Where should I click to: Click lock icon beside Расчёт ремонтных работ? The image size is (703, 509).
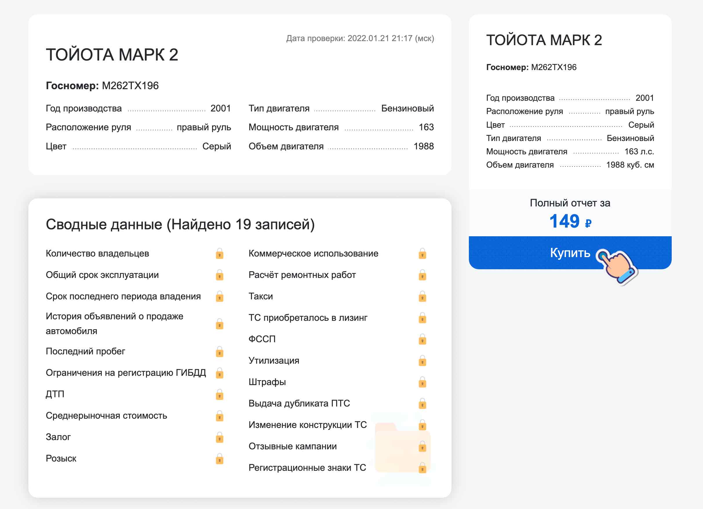[422, 275]
